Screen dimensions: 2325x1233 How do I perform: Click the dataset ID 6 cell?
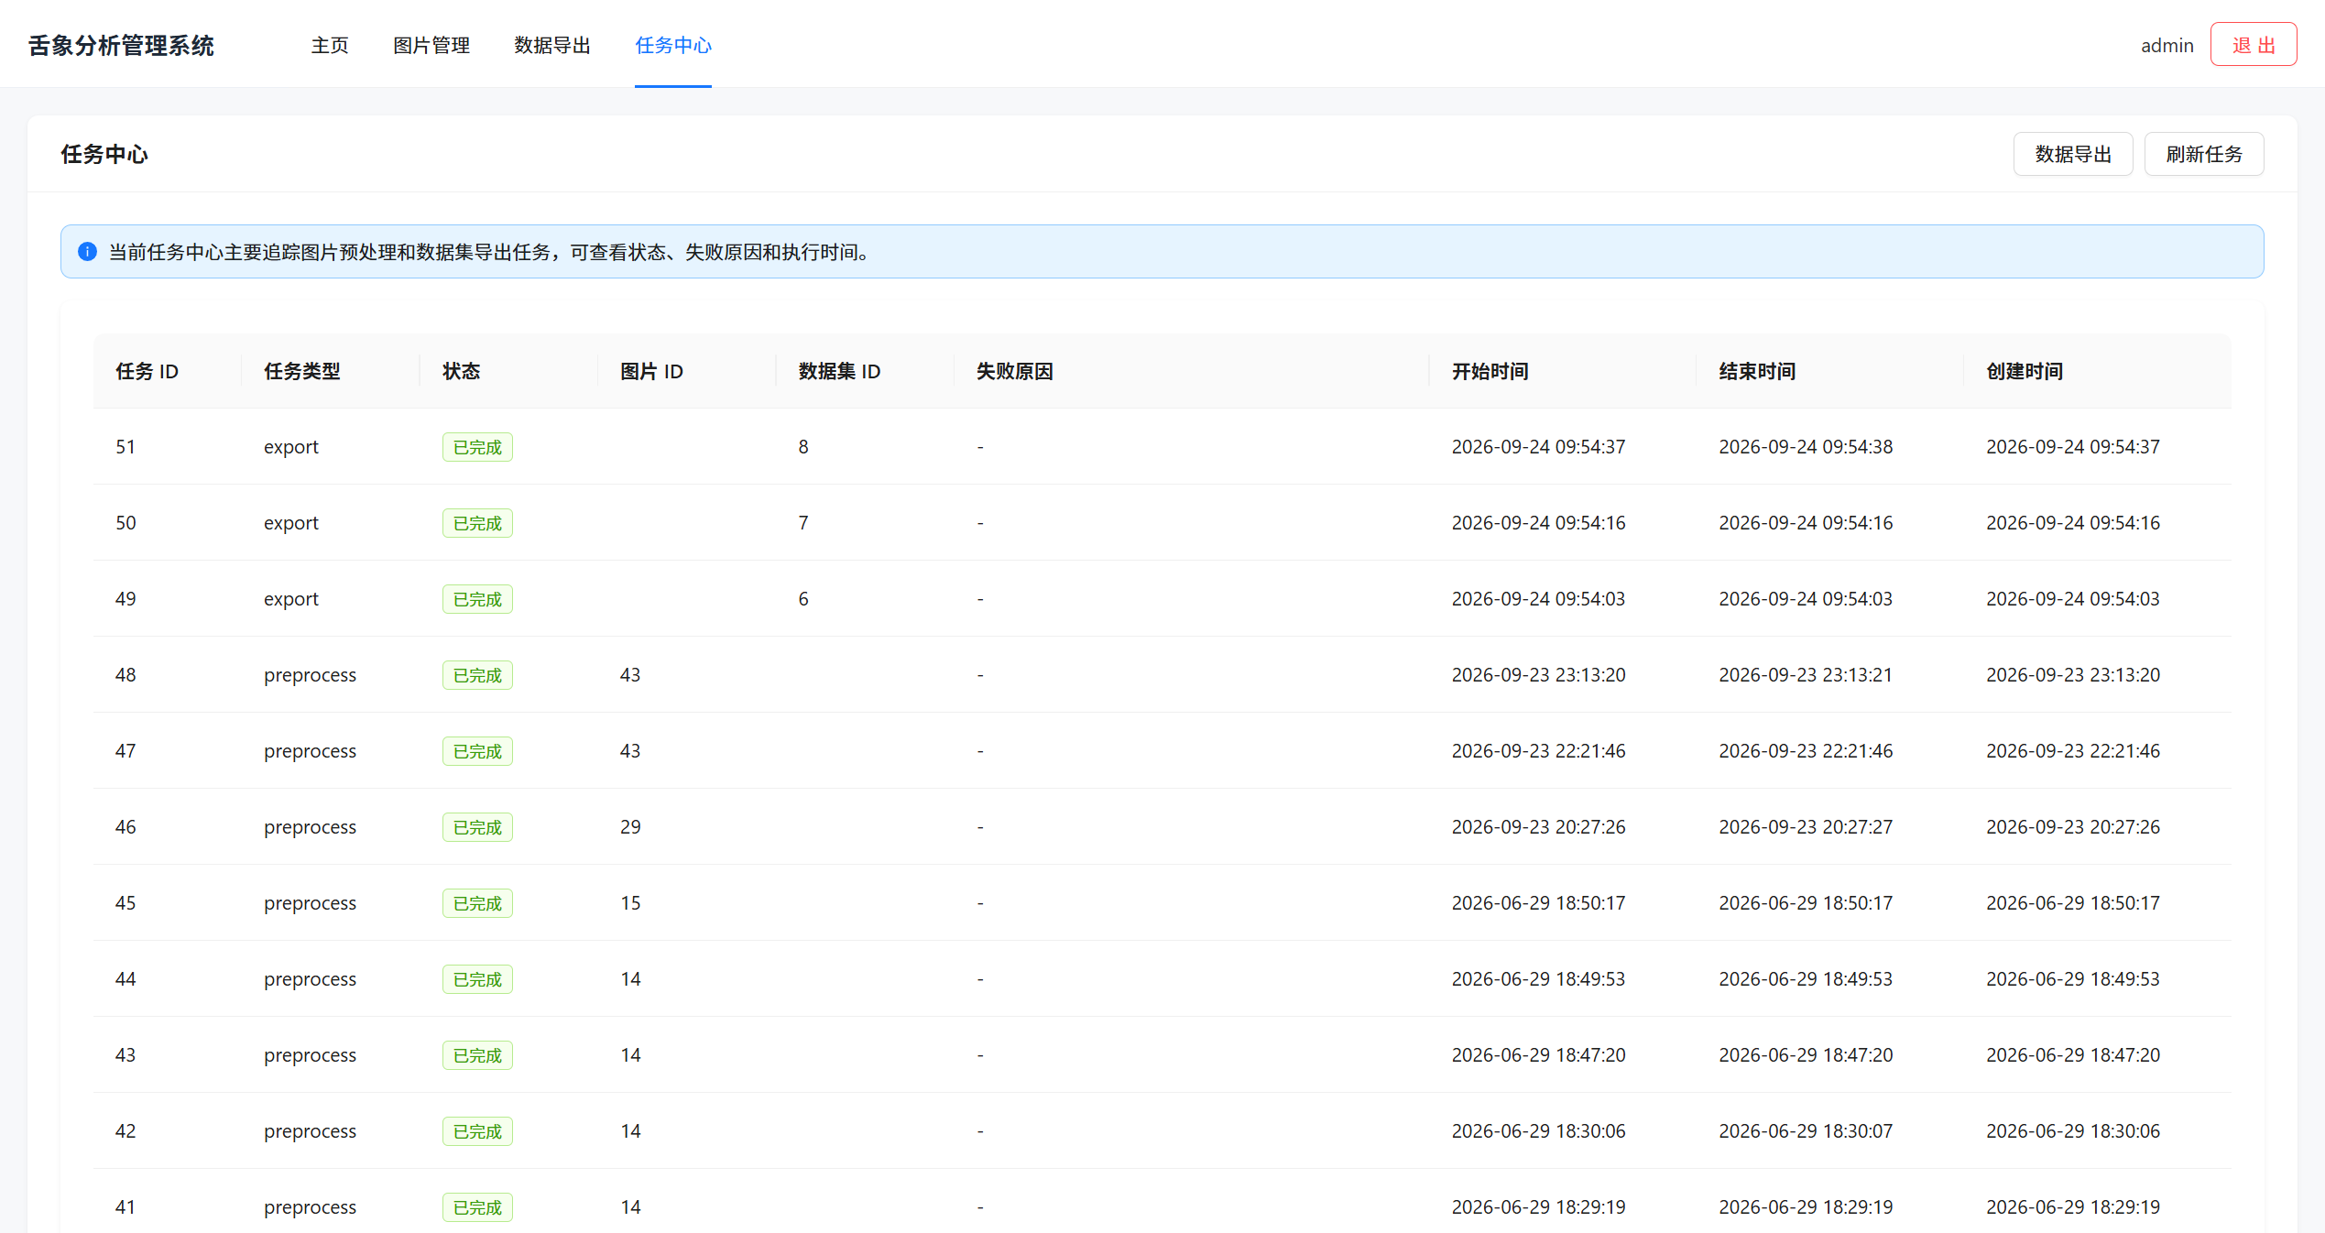[x=803, y=599]
